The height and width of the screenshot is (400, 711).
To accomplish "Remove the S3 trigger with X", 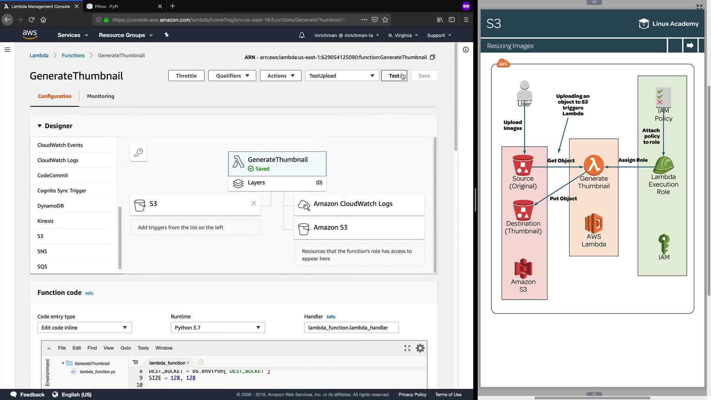I will 254,203.
